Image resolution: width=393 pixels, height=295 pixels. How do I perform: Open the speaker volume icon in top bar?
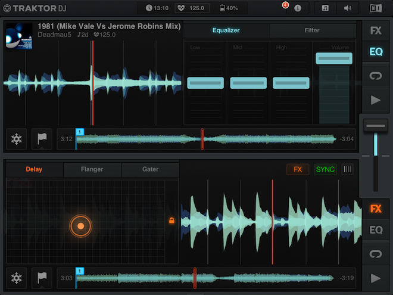click(348, 8)
